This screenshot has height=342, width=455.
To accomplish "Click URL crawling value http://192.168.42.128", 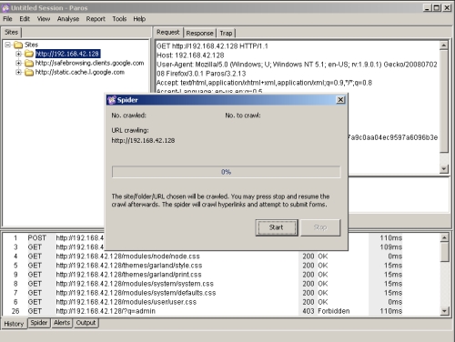I will coord(143,141).
